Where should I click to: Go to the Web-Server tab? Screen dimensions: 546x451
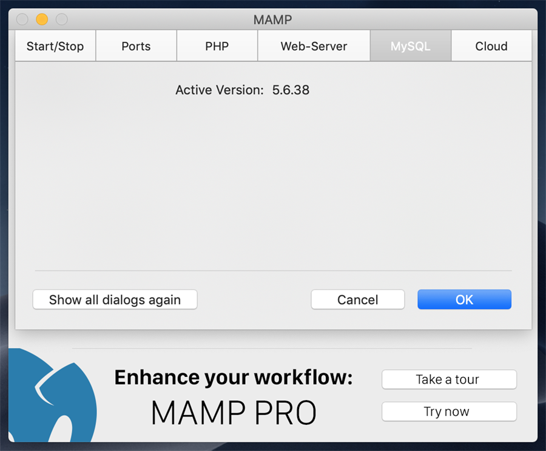(x=314, y=47)
